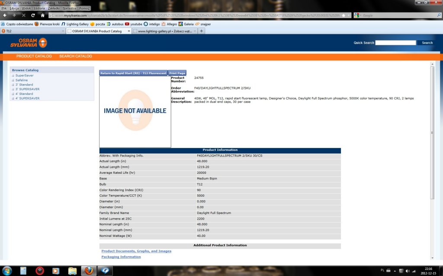Open Safeline in Browse Catalog

(x=22, y=80)
